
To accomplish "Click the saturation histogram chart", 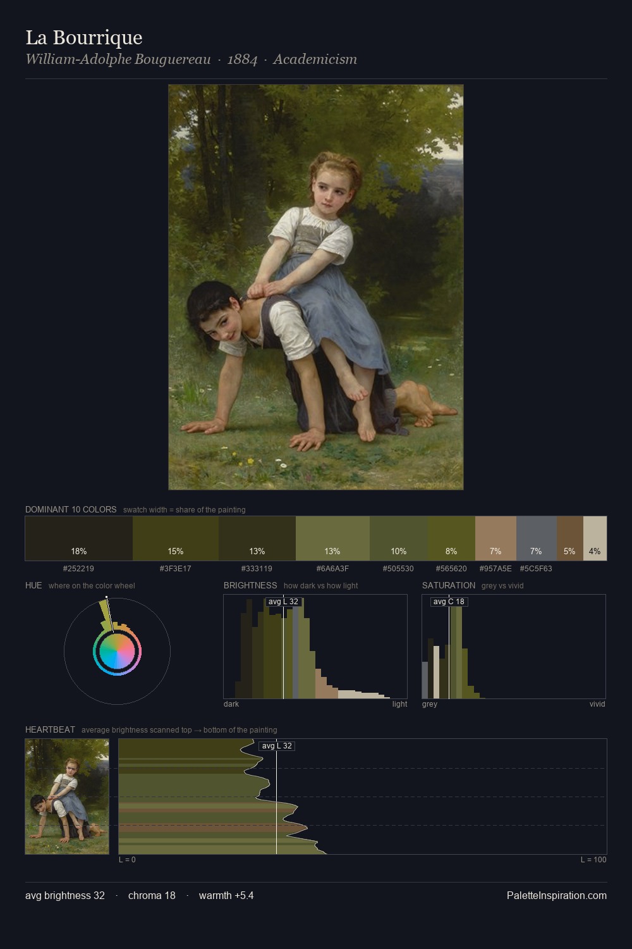I will pyautogui.click(x=514, y=647).
